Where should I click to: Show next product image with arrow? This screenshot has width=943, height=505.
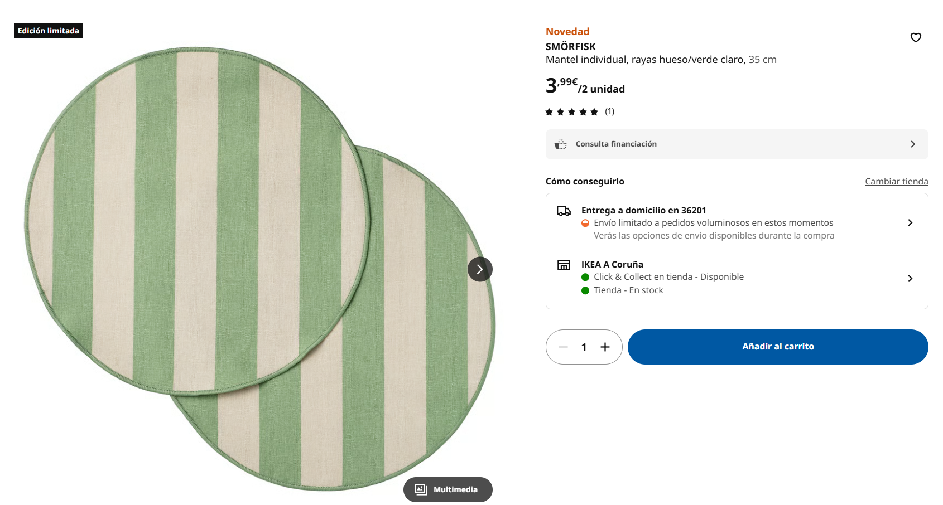(480, 269)
